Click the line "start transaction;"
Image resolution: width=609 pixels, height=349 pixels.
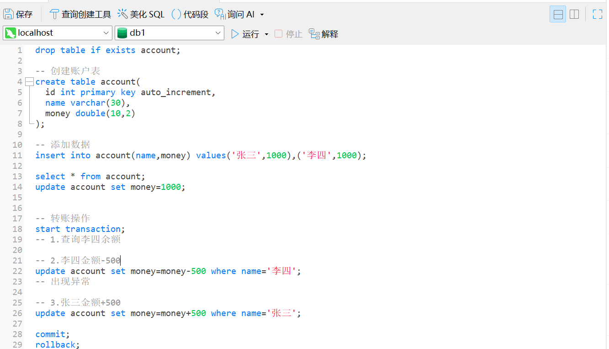point(80,229)
